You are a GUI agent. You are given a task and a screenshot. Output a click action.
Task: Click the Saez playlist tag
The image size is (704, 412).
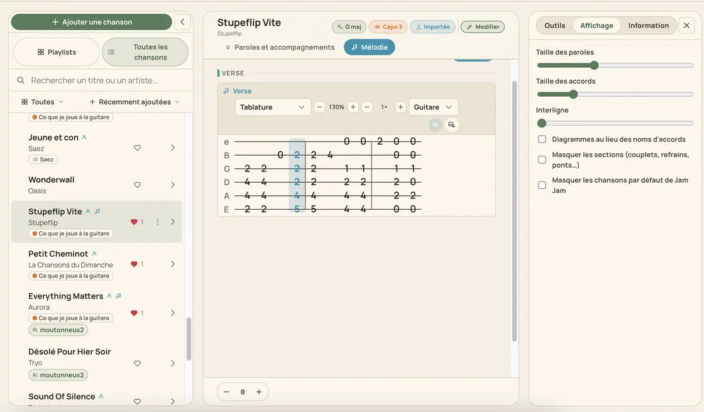[43, 160]
